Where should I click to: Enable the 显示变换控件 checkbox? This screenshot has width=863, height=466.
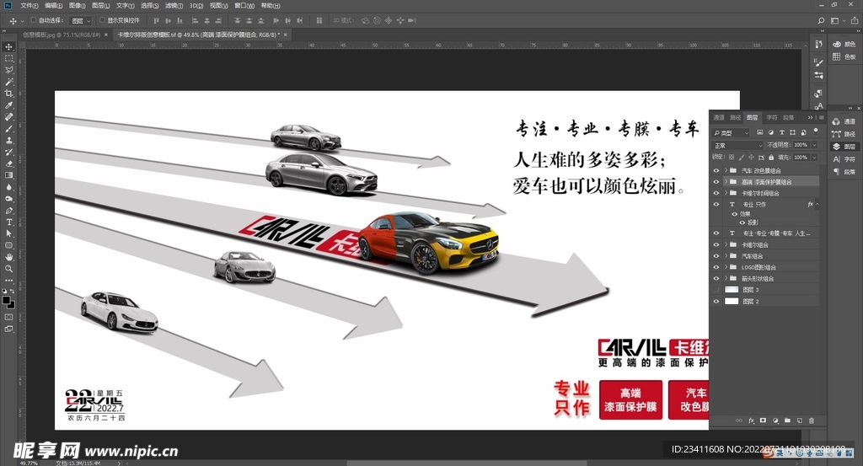point(102,20)
